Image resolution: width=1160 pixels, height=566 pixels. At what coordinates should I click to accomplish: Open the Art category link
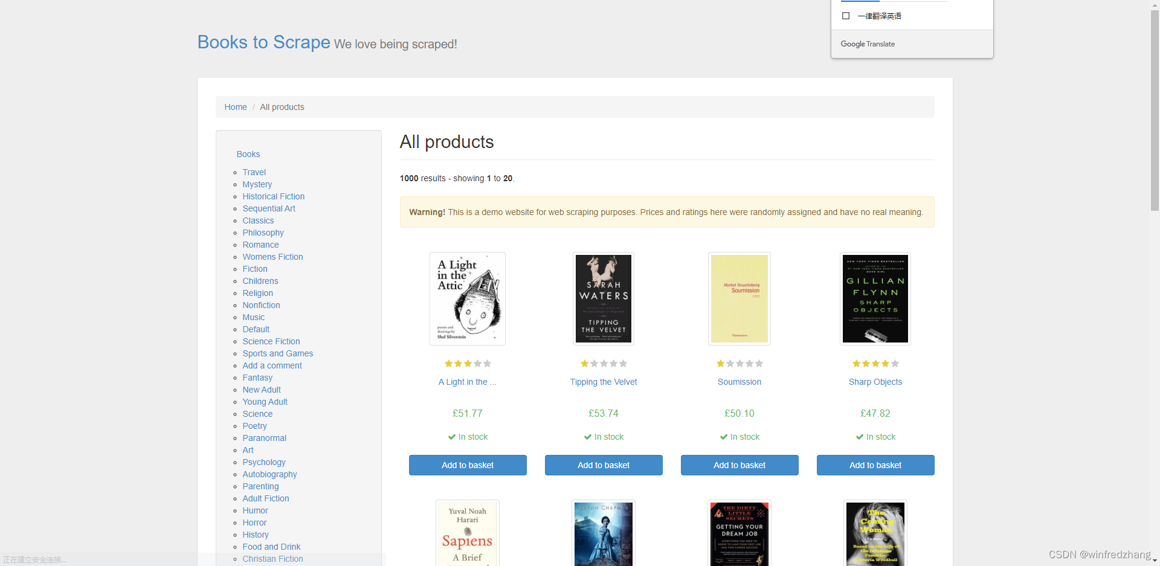click(248, 450)
